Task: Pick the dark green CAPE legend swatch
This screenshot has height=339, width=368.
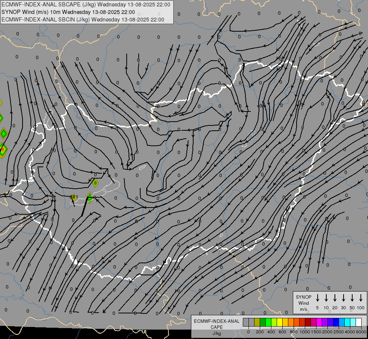Action: [x=263, y=322]
